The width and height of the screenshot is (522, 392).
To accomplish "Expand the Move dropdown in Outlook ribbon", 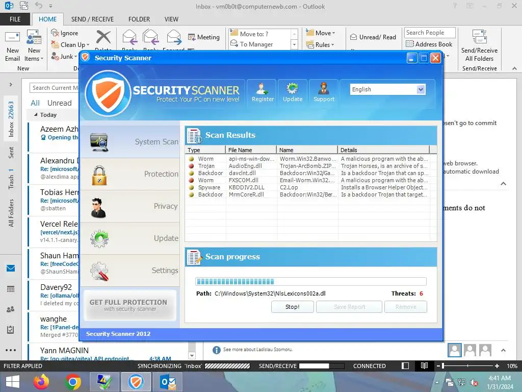I will click(x=333, y=33).
